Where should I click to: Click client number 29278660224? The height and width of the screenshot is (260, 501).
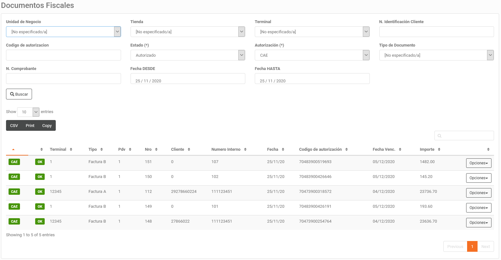pyautogui.click(x=184, y=192)
